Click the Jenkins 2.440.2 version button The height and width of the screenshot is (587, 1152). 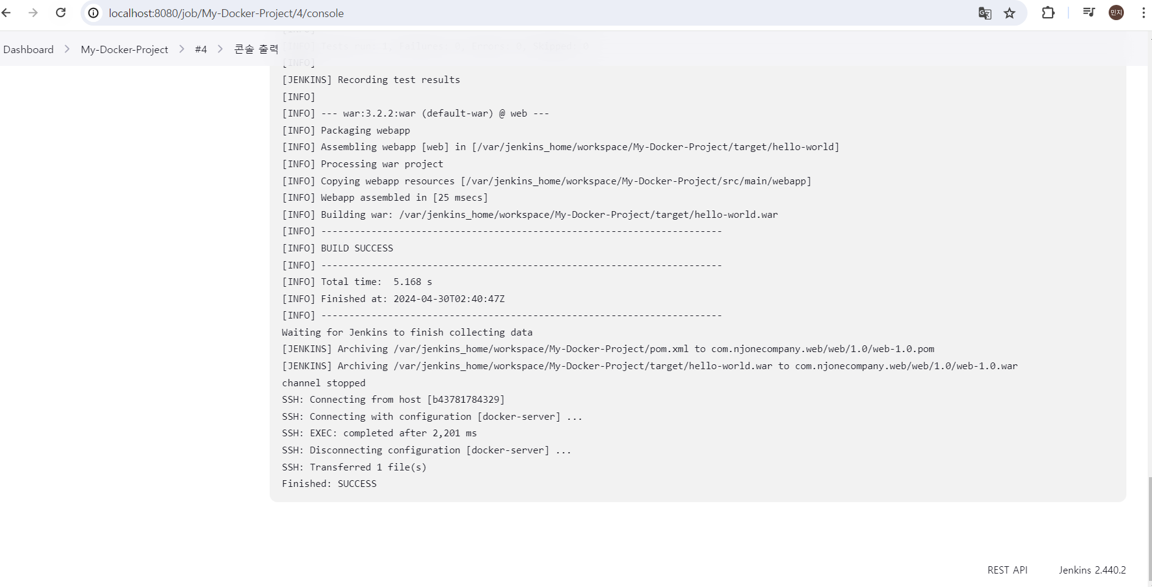click(x=1092, y=570)
